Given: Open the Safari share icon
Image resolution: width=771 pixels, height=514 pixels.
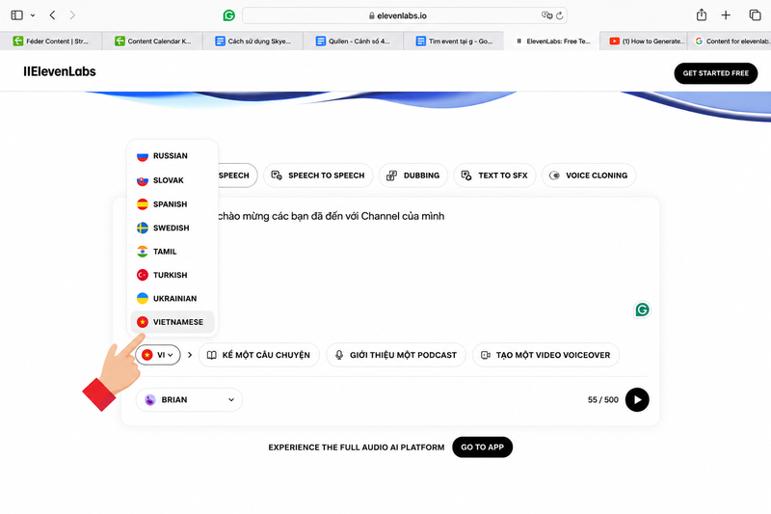Looking at the screenshot, I should pyautogui.click(x=702, y=15).
